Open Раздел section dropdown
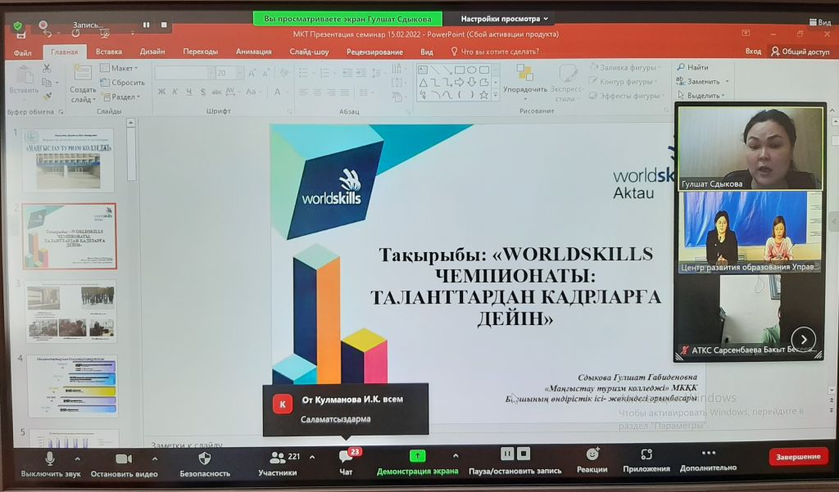 point(121,97)
